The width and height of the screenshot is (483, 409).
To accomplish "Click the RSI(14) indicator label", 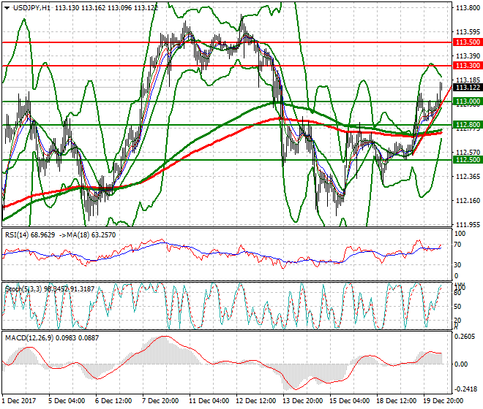I will point(17,235).
